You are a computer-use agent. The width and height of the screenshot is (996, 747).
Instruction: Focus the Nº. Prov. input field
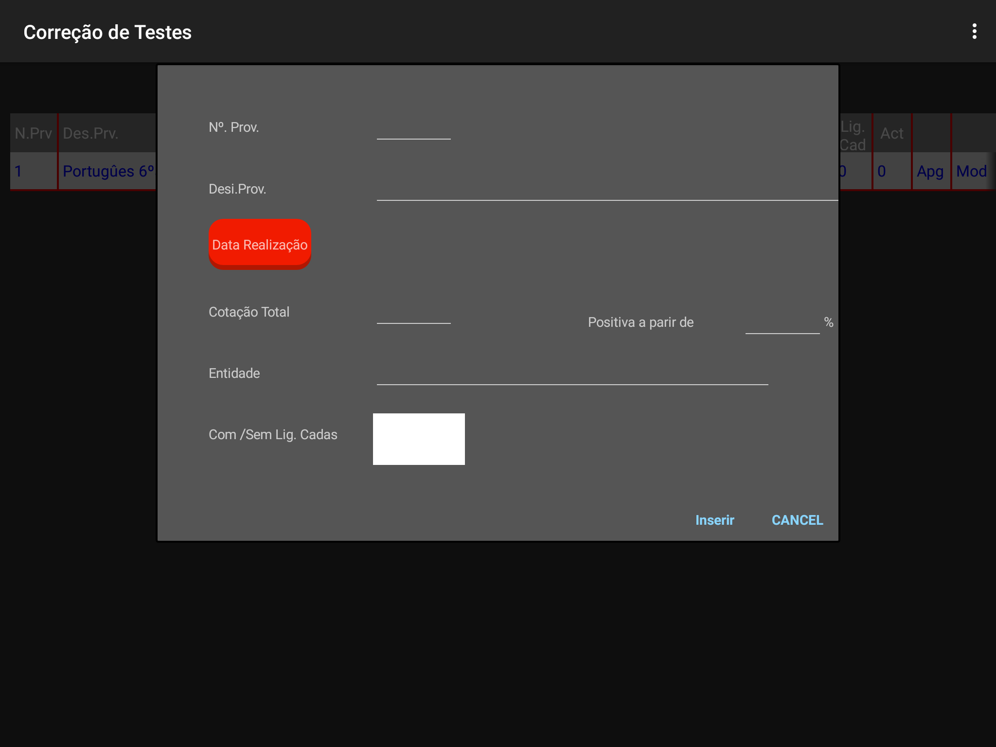pos(413,128)
